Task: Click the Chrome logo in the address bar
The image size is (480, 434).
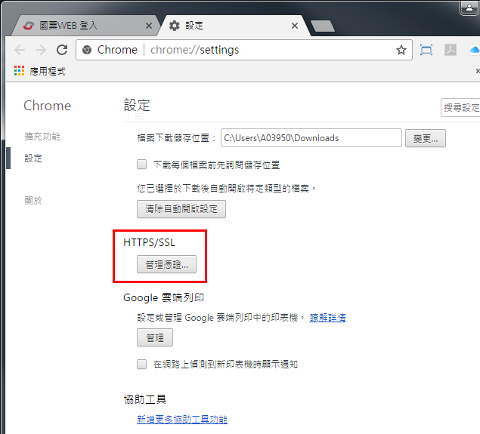Action: click(87, 50)
